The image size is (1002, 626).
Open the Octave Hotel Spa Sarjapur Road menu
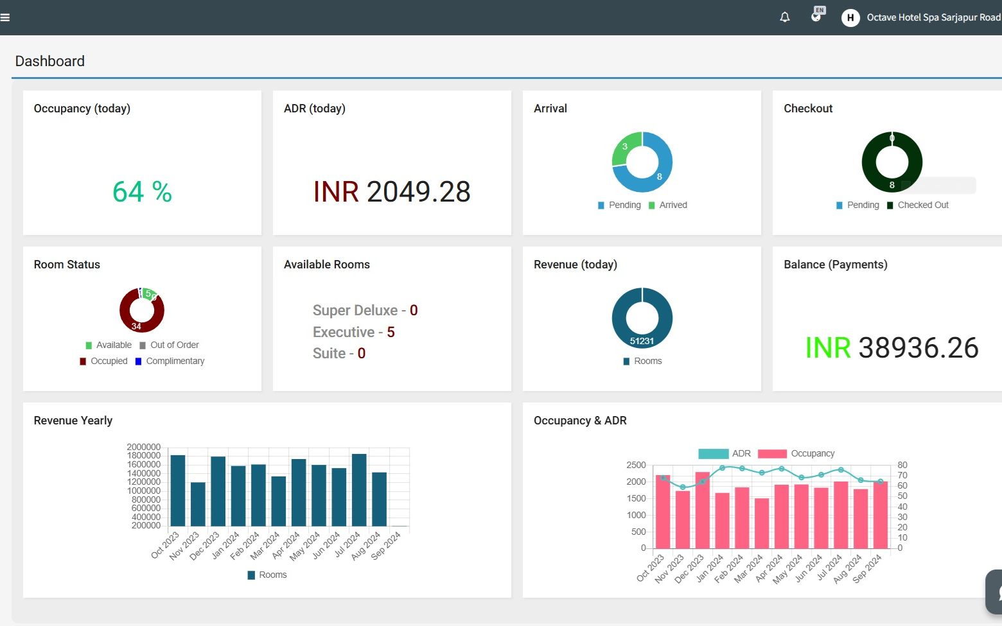point(933,17)
